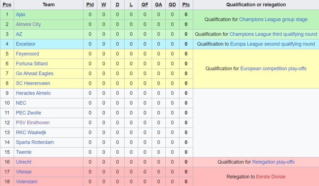Open the Ajax team link
The width and height of the screenshot is (319, 186).
(21, 15)
